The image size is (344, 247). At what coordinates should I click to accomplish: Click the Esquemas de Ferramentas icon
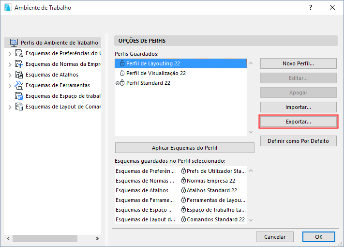click(x=19, y=85)
